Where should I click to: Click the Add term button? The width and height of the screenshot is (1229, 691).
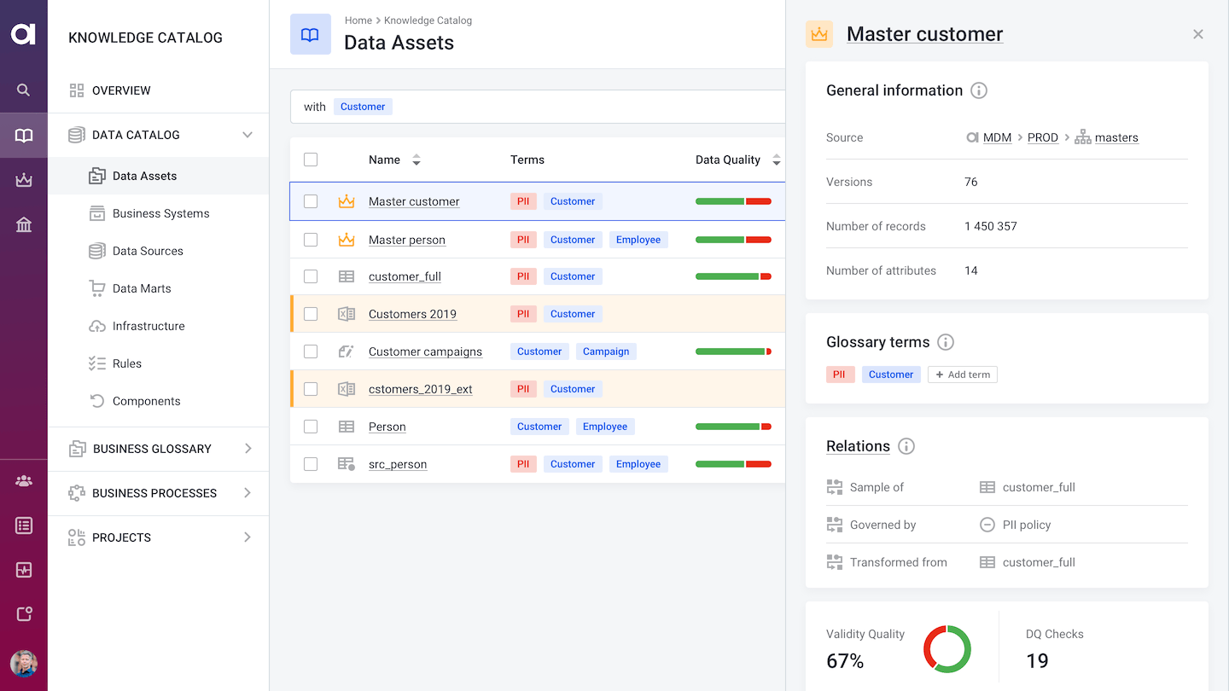[x=962, y=374]
